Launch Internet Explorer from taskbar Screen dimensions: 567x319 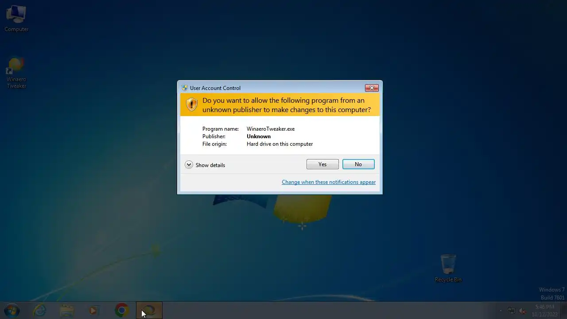click(x=39, y=311)
